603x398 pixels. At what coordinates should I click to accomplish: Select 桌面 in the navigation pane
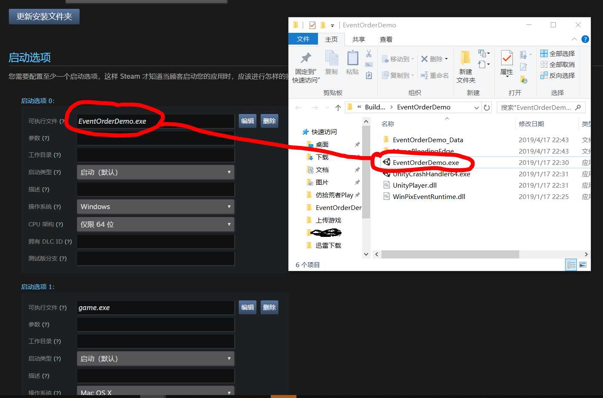pos(322,144)
